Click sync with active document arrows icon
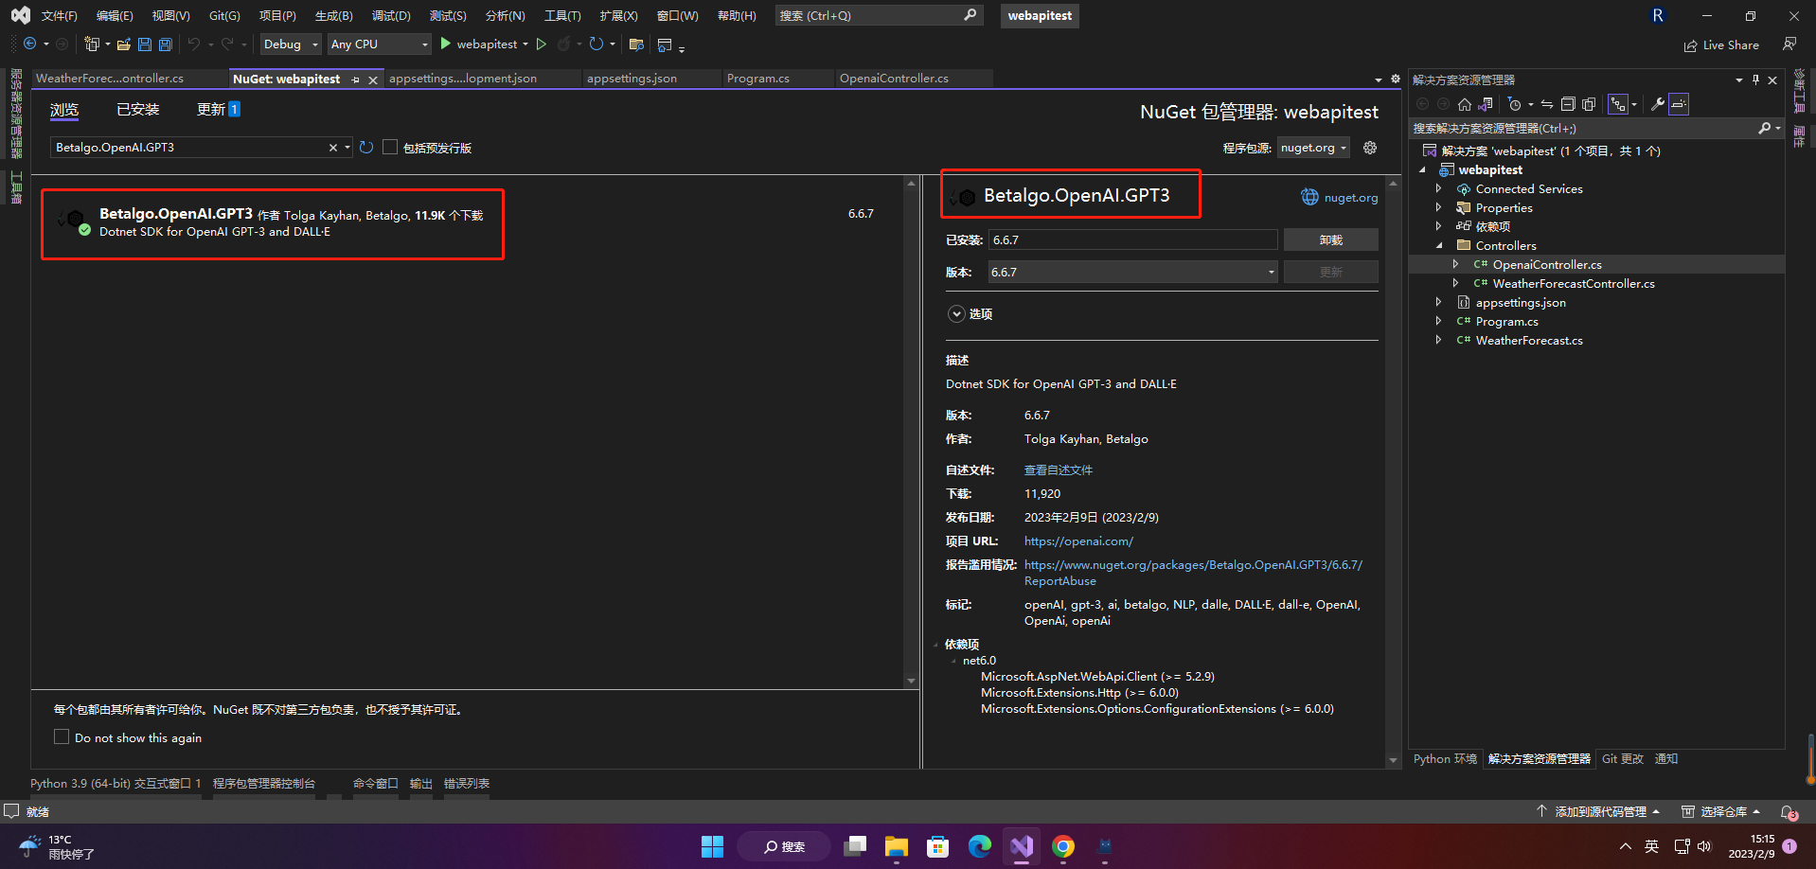Screen dimensions: 1816x869 [1547, 104]
